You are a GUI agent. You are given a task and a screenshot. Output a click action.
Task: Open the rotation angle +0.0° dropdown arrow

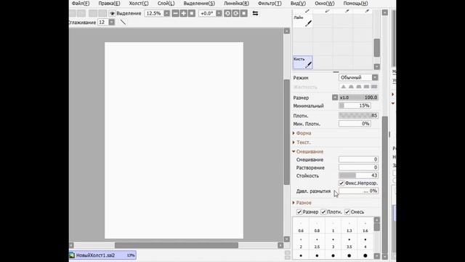pyautogui.click(x=219, y=13)
